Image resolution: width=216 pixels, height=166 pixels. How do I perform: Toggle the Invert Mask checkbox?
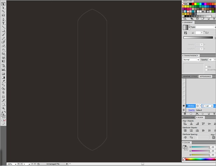pos(206,70)
